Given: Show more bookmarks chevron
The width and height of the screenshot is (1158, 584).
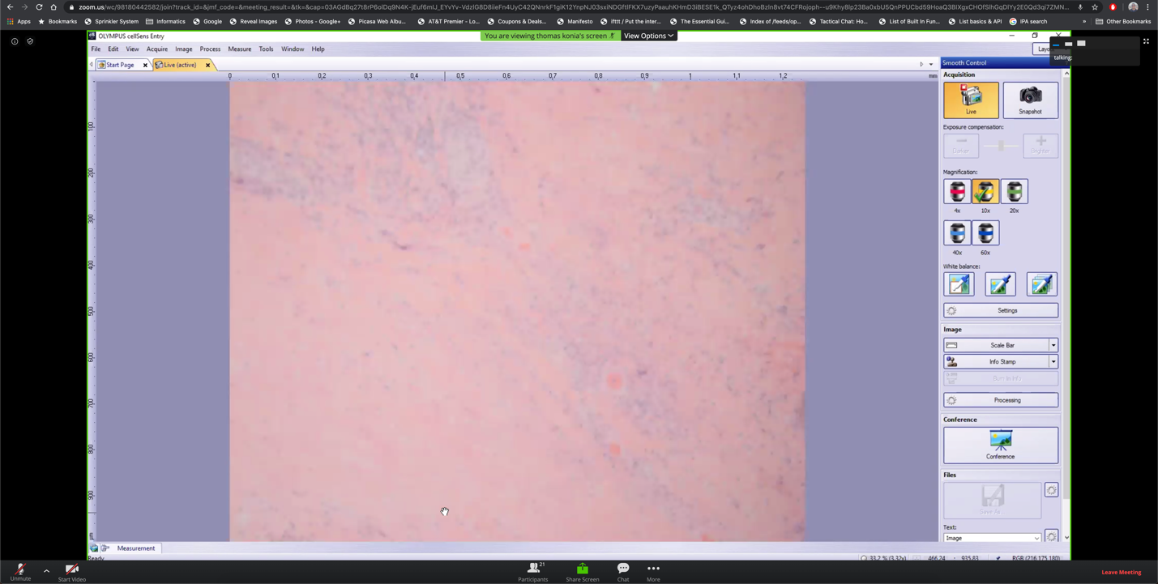Looking at the screenshot, I should pos(1084,22).
